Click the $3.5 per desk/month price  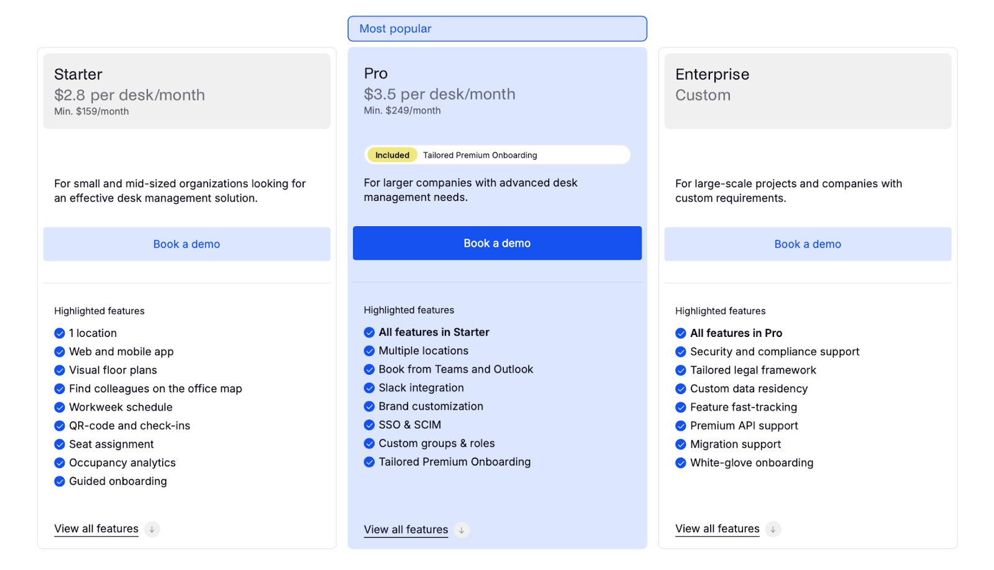tap(440, 94)
